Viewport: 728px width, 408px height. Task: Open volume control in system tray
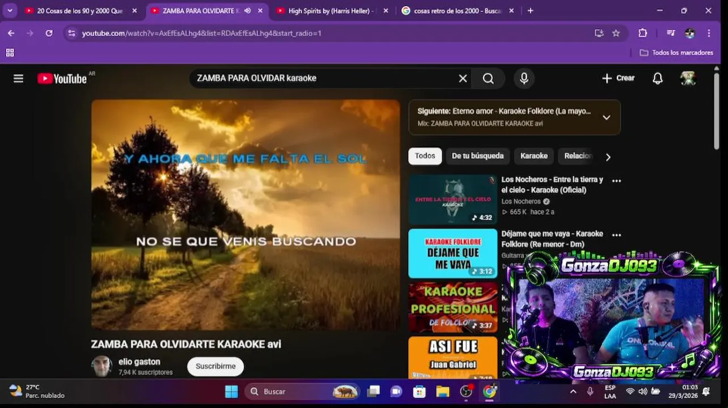pyautogui.click(x=642, y=392)
